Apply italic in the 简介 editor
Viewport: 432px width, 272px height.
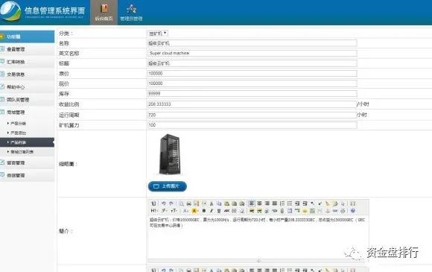tap(212, 211)
